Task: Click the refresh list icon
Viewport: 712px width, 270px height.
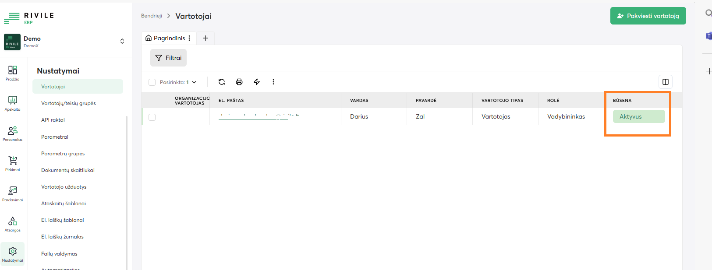Action: click(222, 82)
